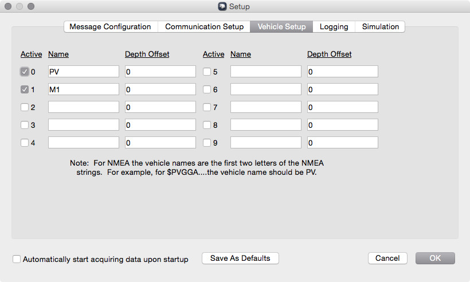Screen dimensions: 470x282
Task: Select the Name field for vehicle 3
Action: click(x=83, y=125)
